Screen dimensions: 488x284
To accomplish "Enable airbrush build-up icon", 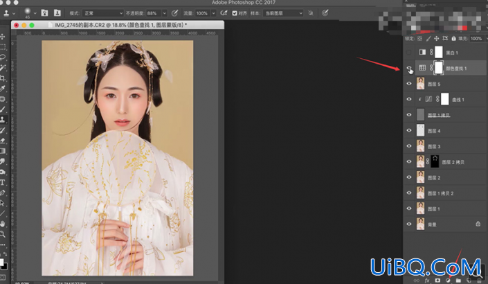I will (224, 13).
